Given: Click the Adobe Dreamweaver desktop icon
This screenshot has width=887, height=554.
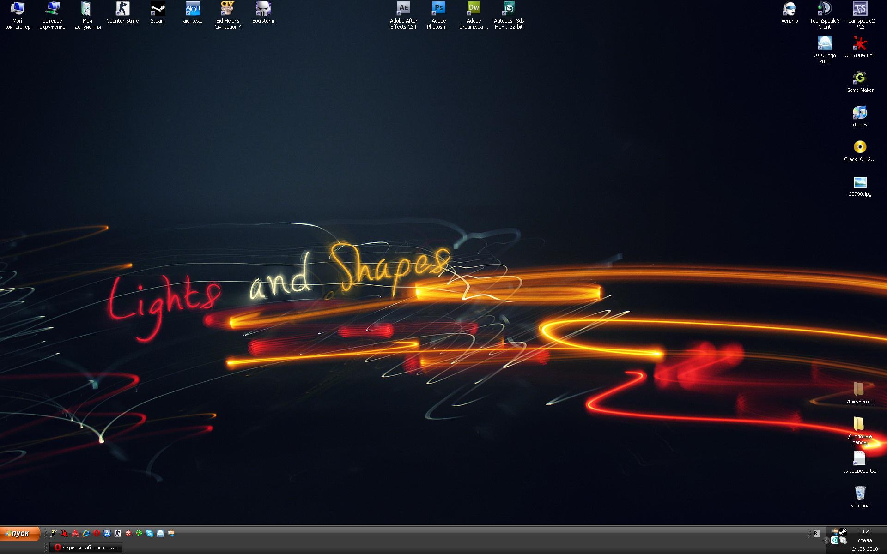Looking at the screenshot, I should pyautogui.click(x=474, y=9).
